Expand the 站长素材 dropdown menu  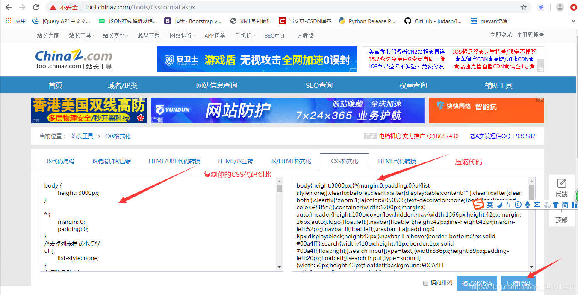click(x=116, y=35)
